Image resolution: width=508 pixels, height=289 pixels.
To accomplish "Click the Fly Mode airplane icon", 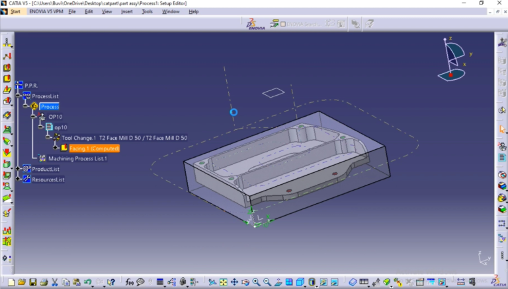I will click(212, 282).
